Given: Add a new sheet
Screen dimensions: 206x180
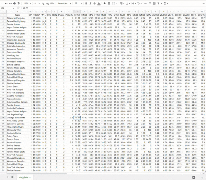Looking at the screenshot, I should tap(8, 177).
